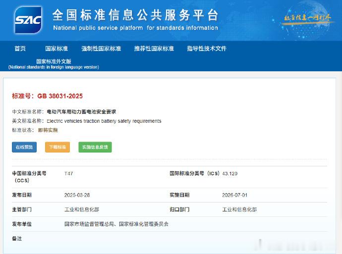
Task: Open the 首页 menu item
Action: 20,49
